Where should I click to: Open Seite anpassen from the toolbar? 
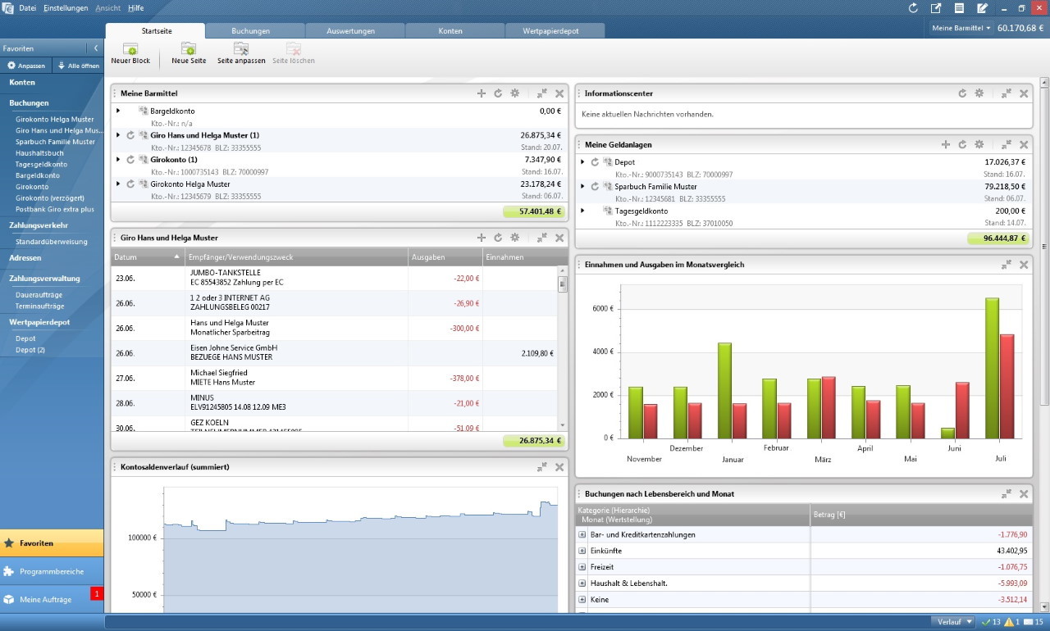pyautogui.click(x=241, y=50)
